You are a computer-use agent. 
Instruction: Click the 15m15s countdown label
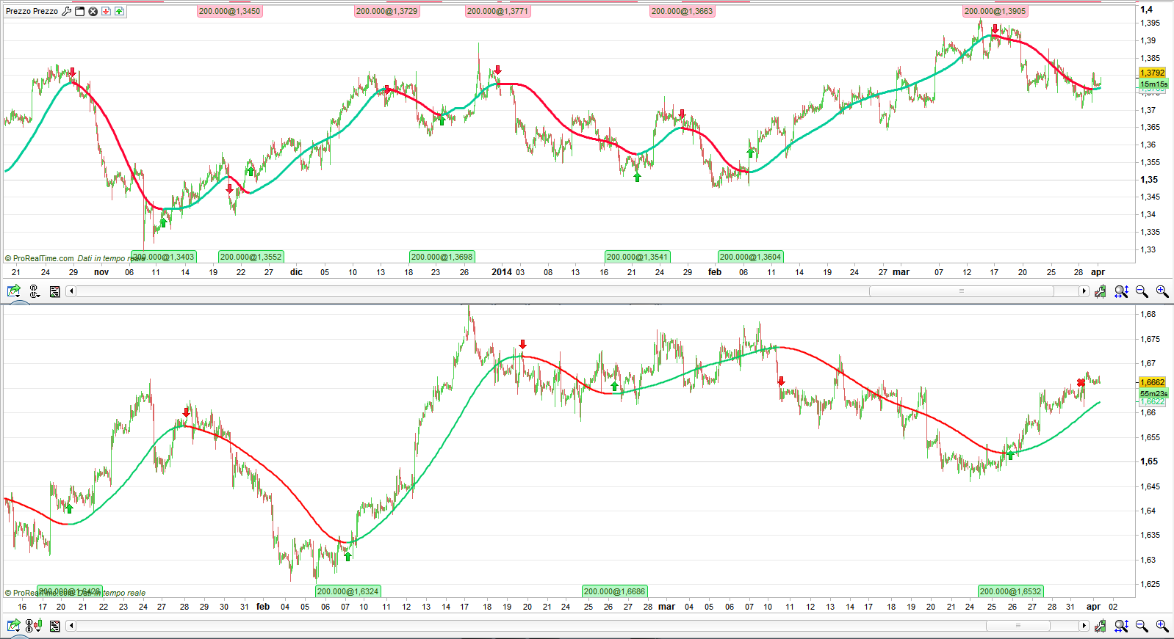pos(1153,84)
